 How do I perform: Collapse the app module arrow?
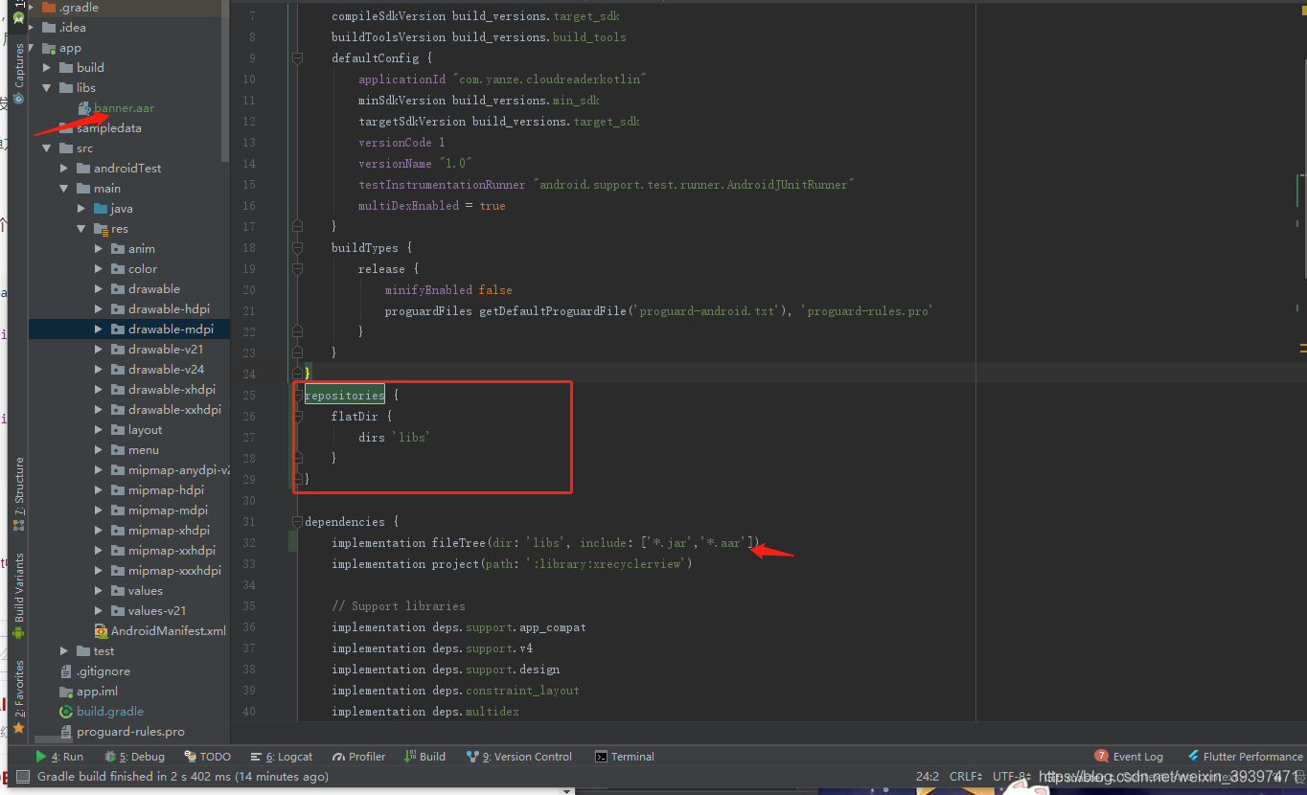[34, 48]
